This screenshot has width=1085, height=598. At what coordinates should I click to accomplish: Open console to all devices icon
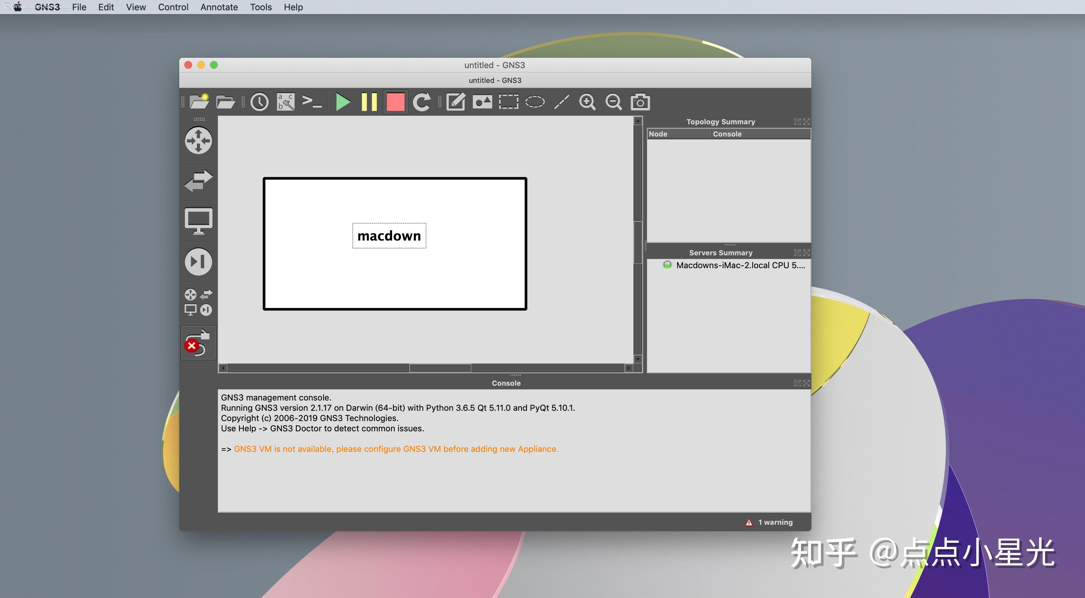tap(312, 102)
